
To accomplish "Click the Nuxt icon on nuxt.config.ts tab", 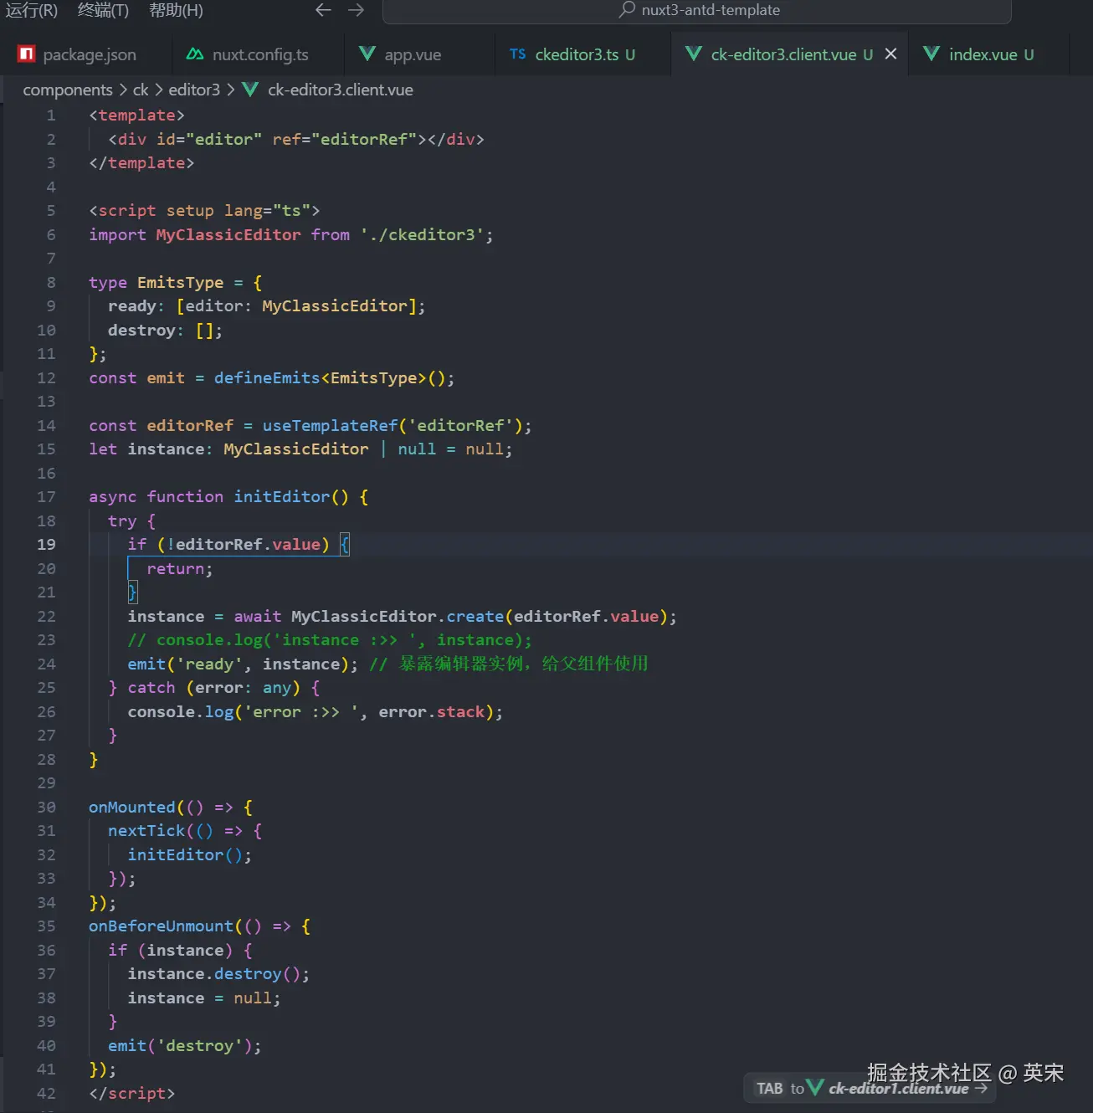I will (195, 54).
